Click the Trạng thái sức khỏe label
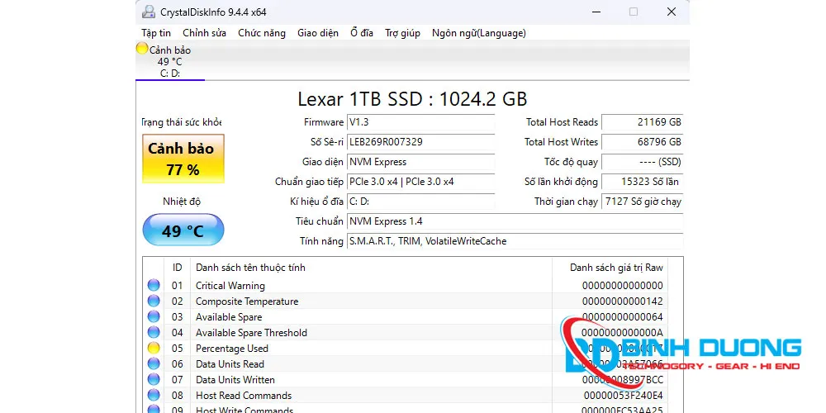Image resolution: width=826 pixels, height=413 pixels. coord(182,122)
